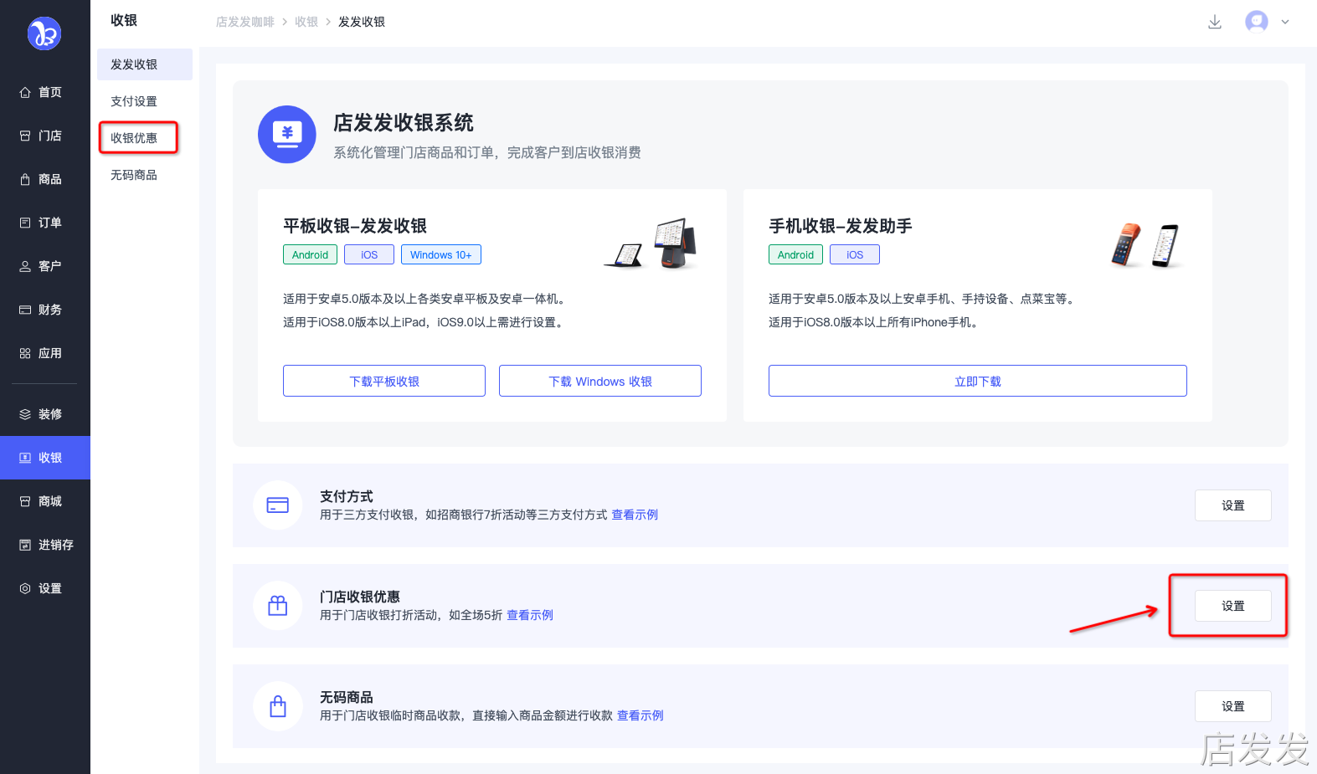Open 商品 in the main sidebar
Viewport: 1317px width, 774px height.
[45, 179]
